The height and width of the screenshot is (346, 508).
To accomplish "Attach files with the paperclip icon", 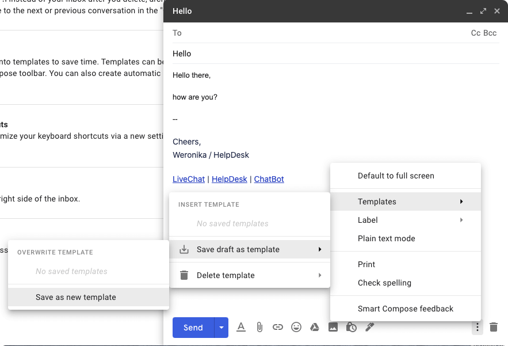I will [259, 327].
